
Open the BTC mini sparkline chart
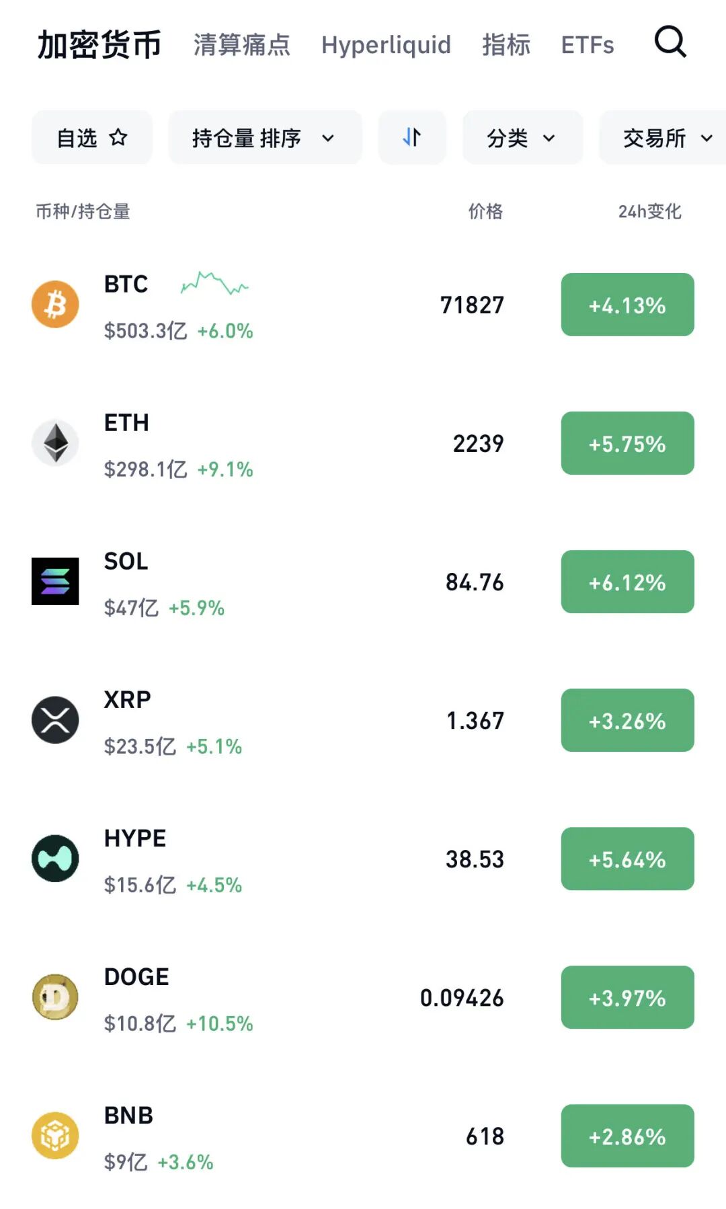[x=214, y=284]
